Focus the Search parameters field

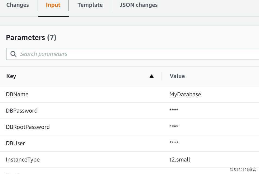132,54
